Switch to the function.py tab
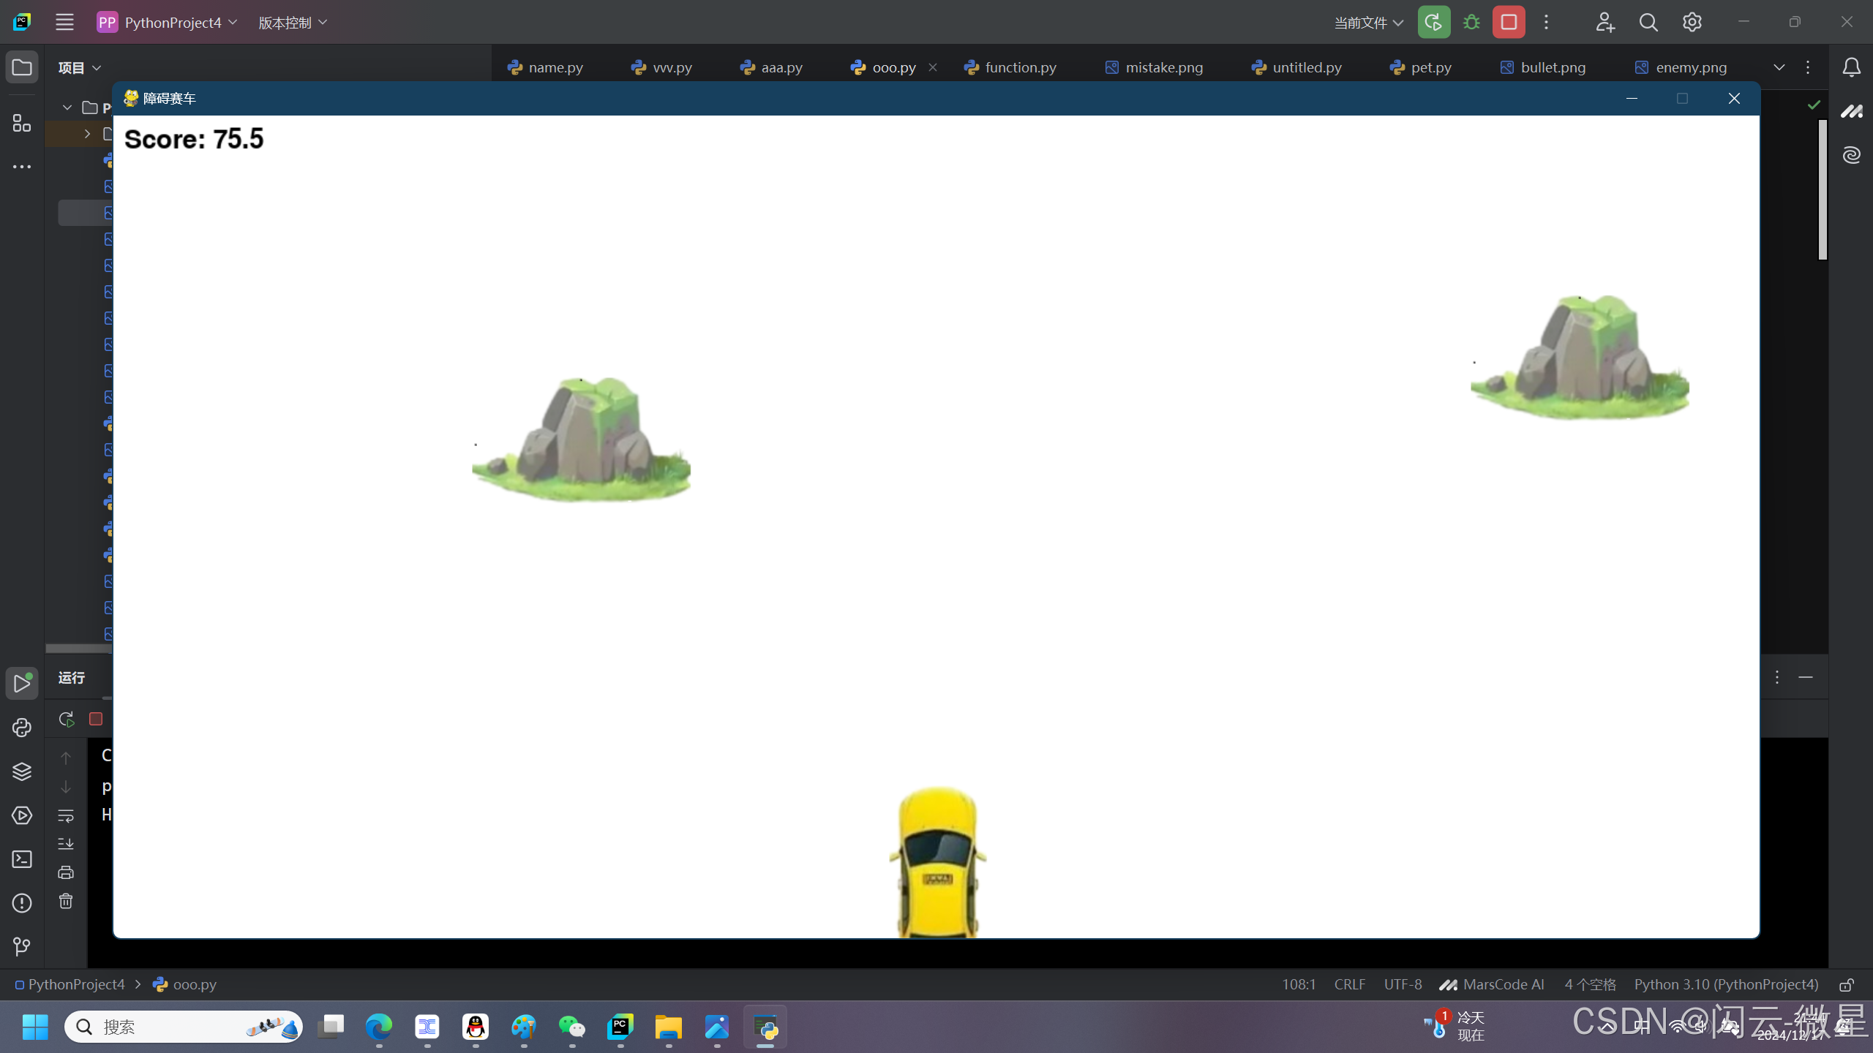The width and height of the screenshot is (1873, 1053). pyautogui.click(x=1020, y=67)
